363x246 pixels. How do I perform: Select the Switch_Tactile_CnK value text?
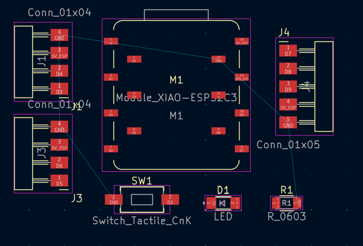(x=142, y=221)
